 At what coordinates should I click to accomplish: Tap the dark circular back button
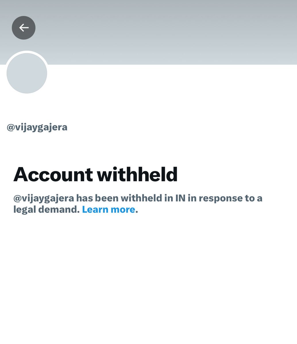coord(24,28)
